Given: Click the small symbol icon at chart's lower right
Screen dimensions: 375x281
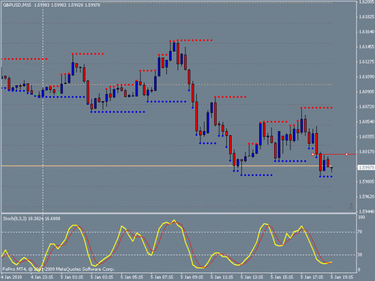Looking at the screenshot, I should click(x=351, y=206).
